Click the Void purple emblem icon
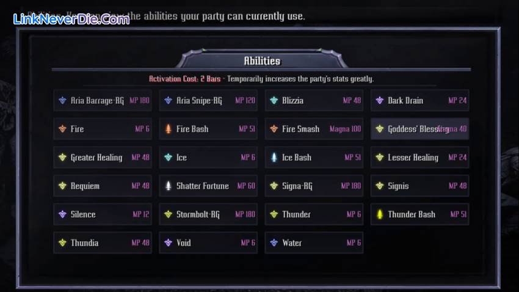Screen dimensions: 519x292 click(x=168, y=243)
